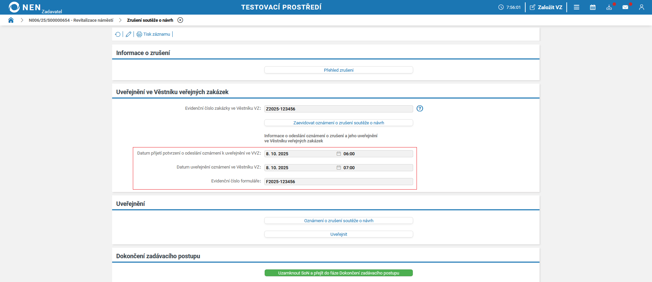Image resolution: width=652 pixels, height=282 pixels.
Task: Click the 06:00 time field
Action: point(377,154)
